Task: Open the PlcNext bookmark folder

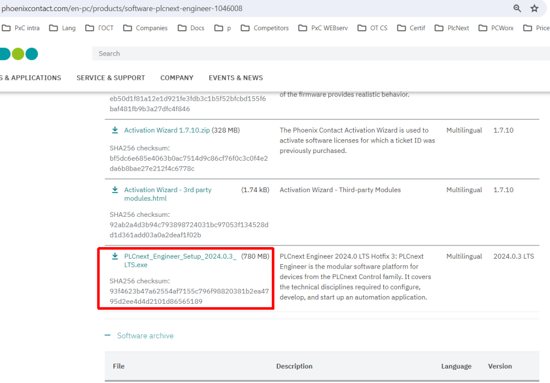Action: coord(452,28)
